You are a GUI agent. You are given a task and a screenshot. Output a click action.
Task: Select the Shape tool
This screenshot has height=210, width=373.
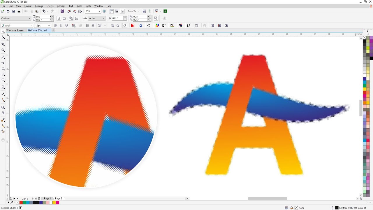click(3, 37)
